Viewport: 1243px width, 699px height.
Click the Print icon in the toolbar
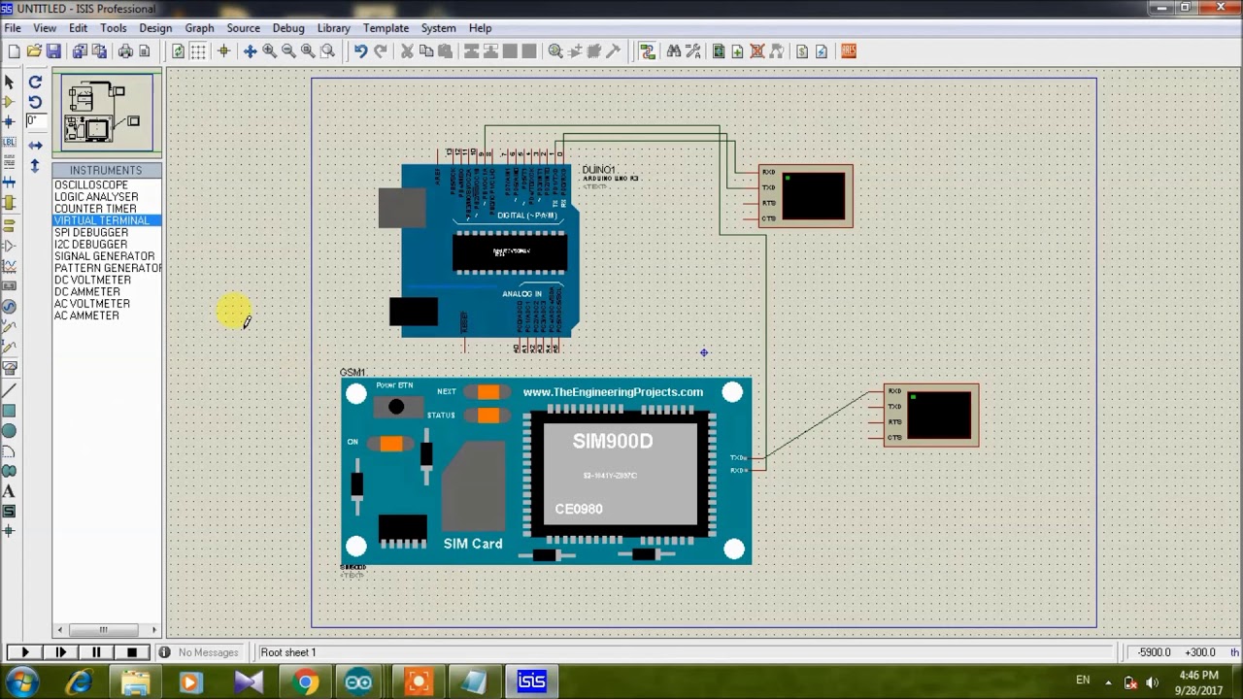point(125,51)
